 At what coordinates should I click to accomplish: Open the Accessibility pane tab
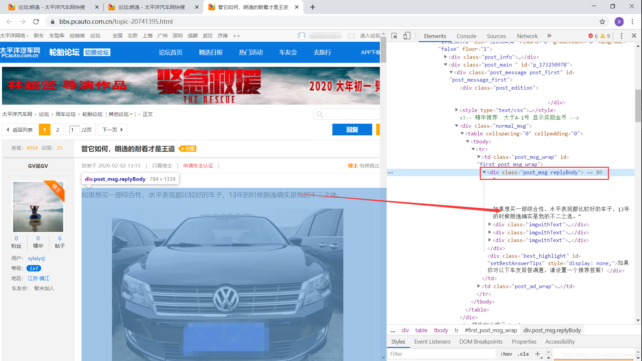point(560,342)
